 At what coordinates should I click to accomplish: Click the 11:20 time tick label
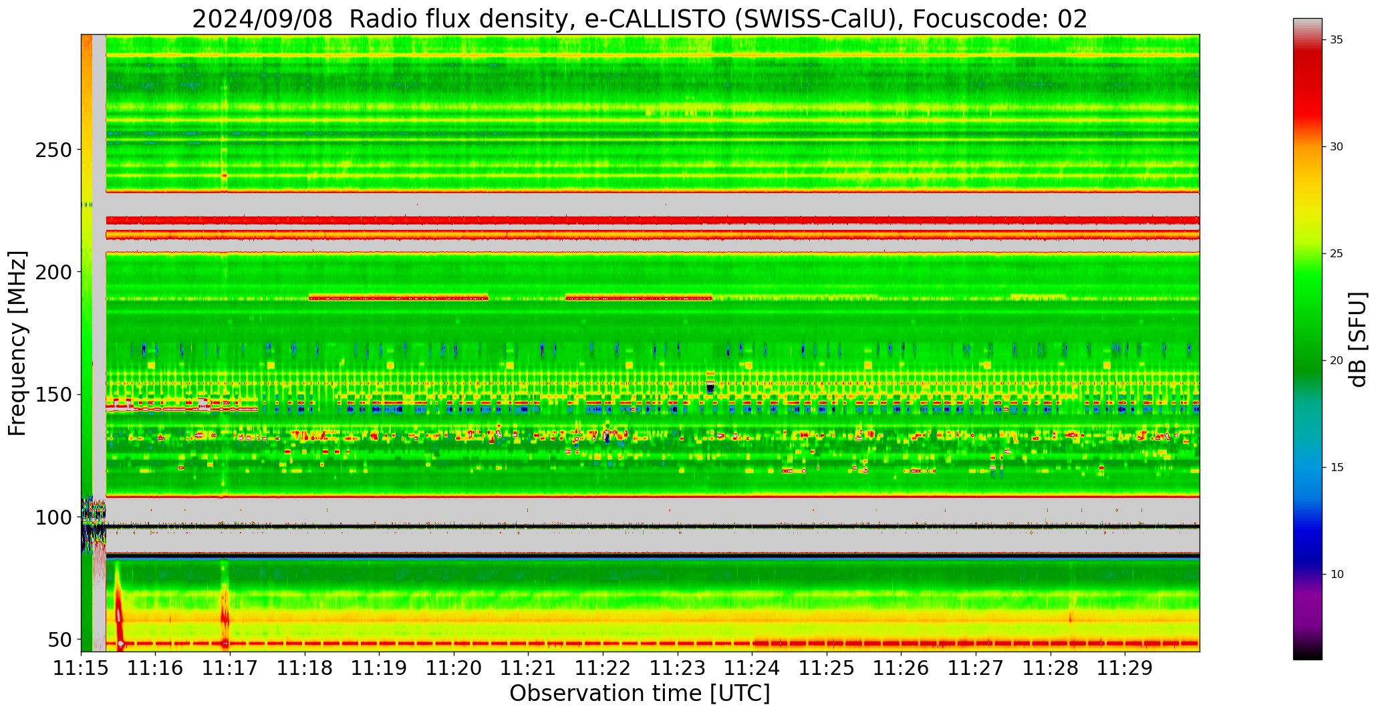454,668
